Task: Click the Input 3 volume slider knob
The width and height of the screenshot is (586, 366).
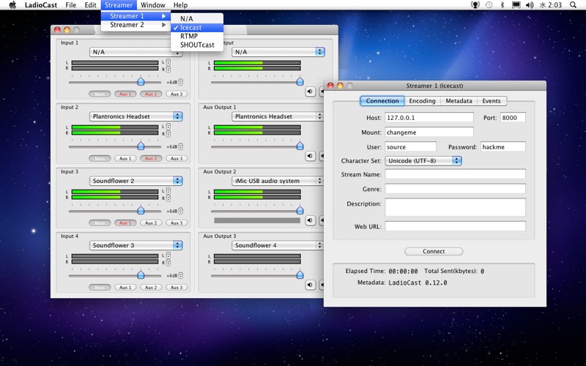Action: (141, 210)
